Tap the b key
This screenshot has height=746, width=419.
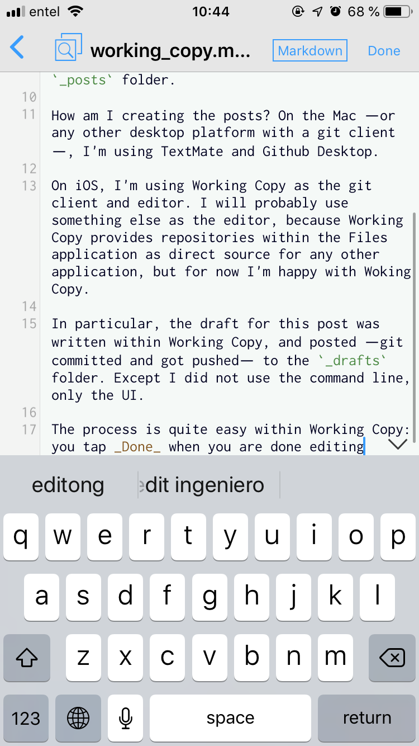(x=251, y=658)
